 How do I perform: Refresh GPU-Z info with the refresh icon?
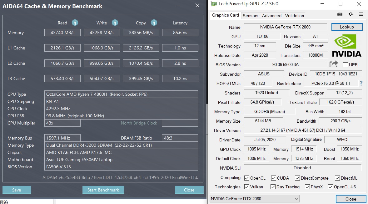coord(351,14)
